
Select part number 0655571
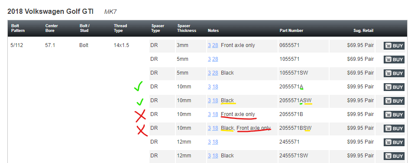pyautogui.click(x=289, y=45)
